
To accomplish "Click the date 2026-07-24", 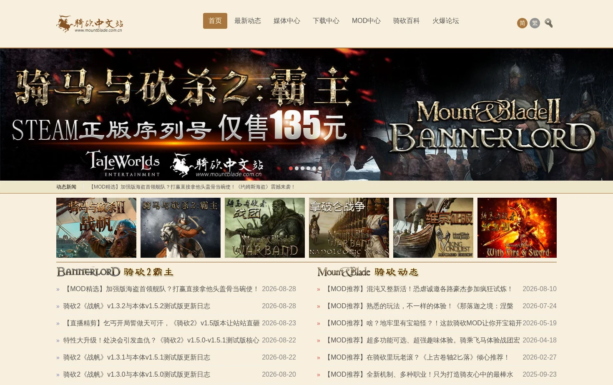I will (x=540, y=306).
